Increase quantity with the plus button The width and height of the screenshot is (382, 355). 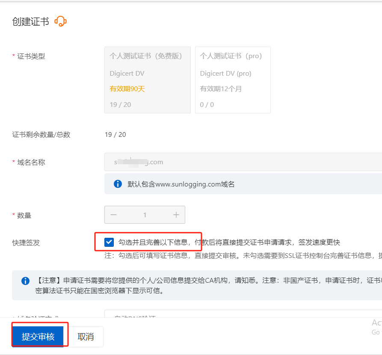tap(176, 215)
